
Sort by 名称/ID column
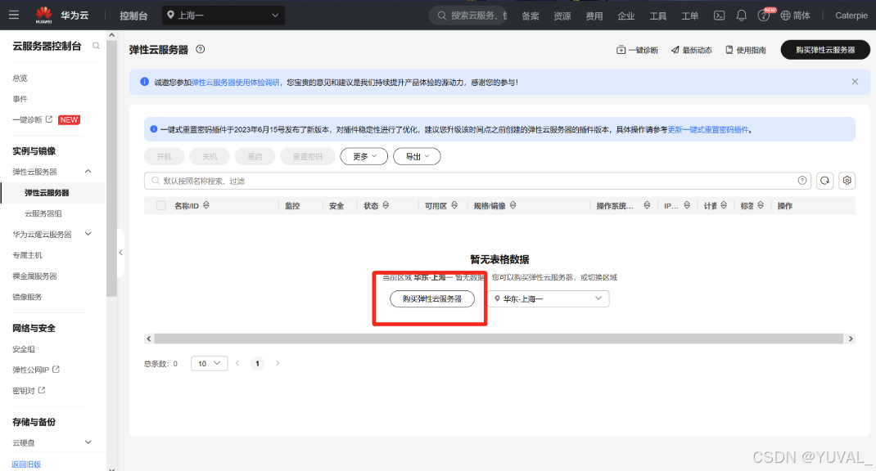(x=206, y=205)
